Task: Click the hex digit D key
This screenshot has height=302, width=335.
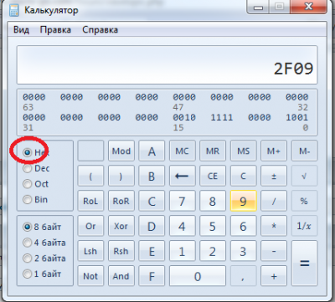Action: (152, 227)
